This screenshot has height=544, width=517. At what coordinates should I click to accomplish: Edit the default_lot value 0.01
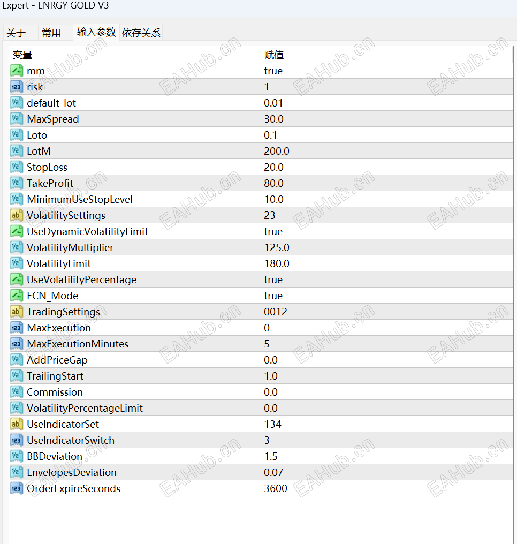coord(273,103)
